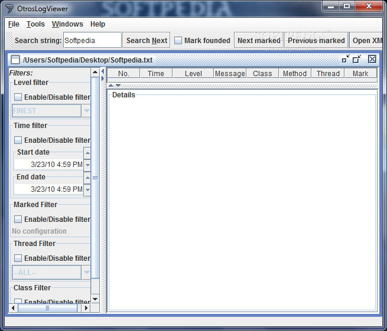This screenshot has height=331, width=387.
Task: Click the Class column header
Action: (x=262, y=73)
